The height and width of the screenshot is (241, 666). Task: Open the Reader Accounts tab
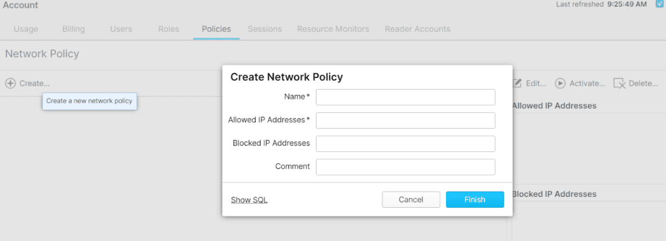point(418,29)
